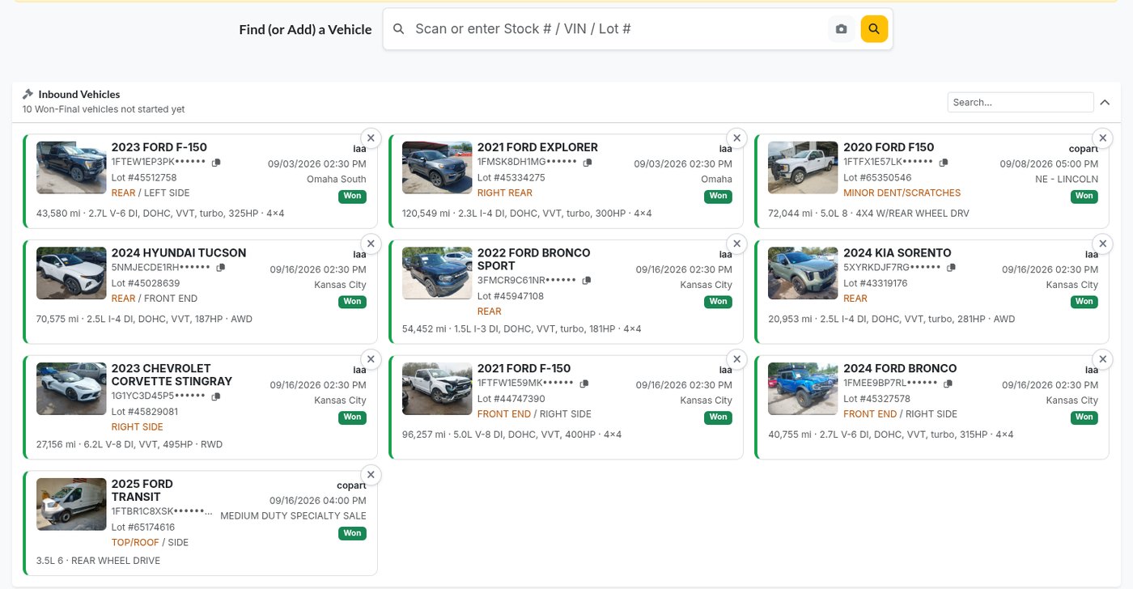The height and width of the screenshot is (589, 1133).
Task: Open the 2024 Ford Bronco thumbnail photo
Action: pyautogui.click(x=803, y=389)
